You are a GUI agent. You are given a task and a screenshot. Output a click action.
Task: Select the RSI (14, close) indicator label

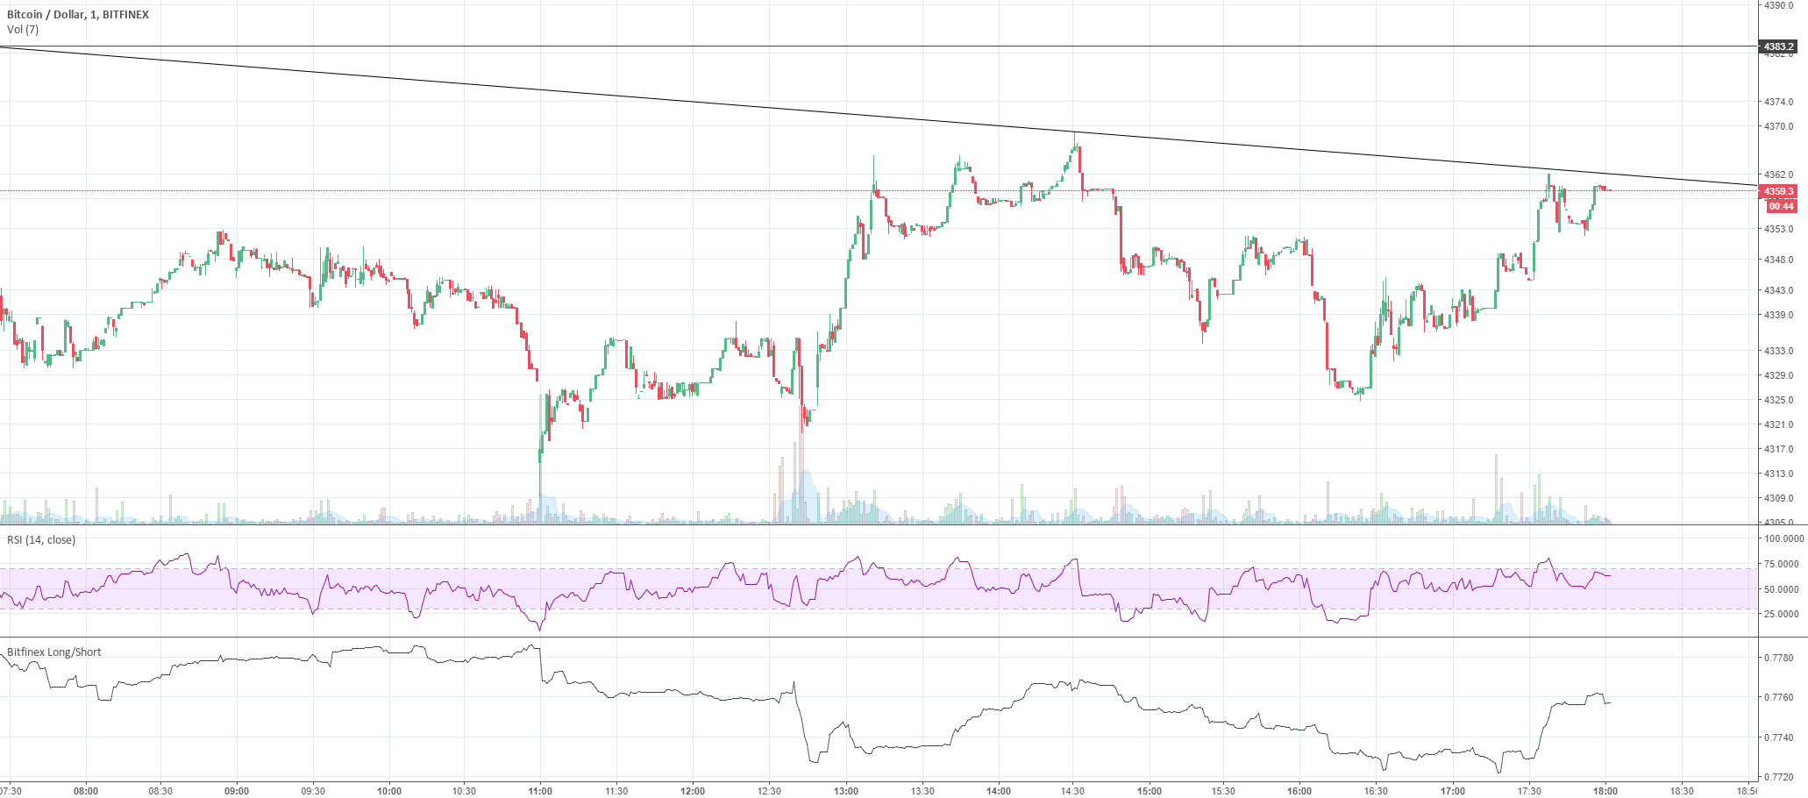(41, 540)
